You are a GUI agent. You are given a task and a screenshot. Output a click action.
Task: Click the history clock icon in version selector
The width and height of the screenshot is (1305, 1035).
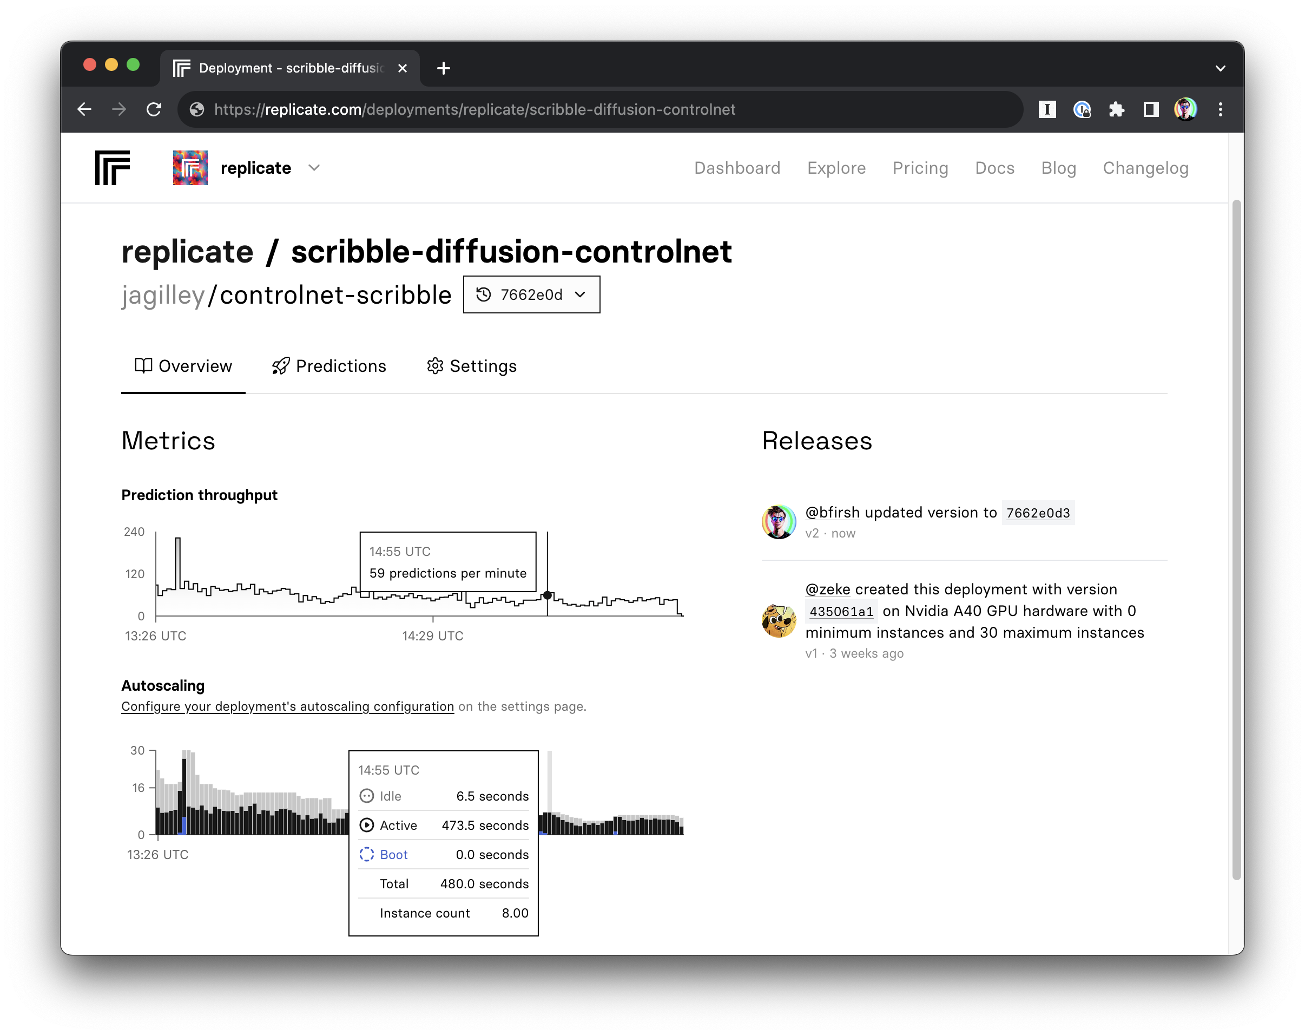tap(483, 294)
